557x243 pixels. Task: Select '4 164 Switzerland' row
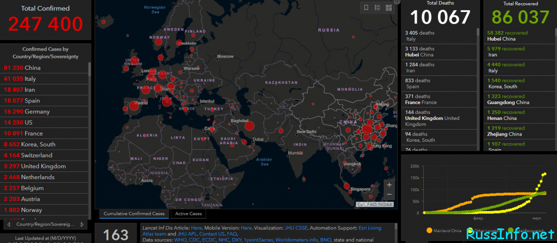click(x=44, y=155)
